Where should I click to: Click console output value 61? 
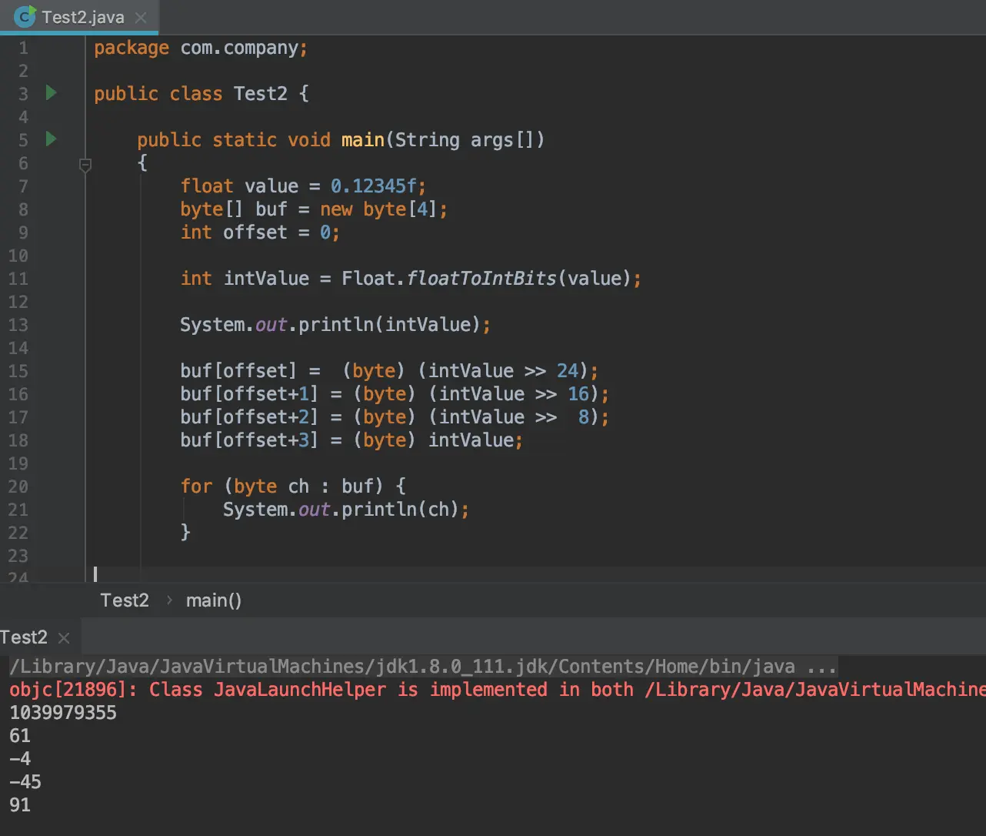(x=20, y=736)
